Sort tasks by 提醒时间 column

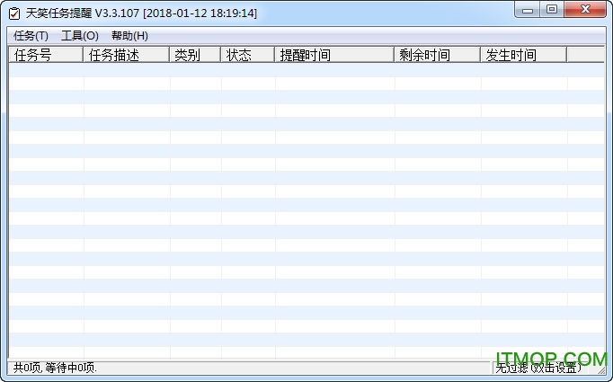[334, 55]
